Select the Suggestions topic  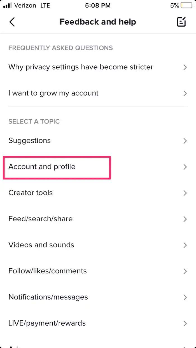pyautogui.click(x=30, y=141)
